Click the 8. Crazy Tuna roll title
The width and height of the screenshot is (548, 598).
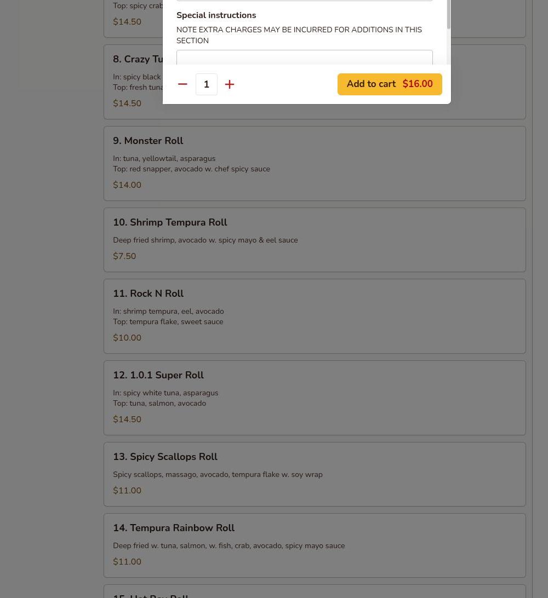138,59
